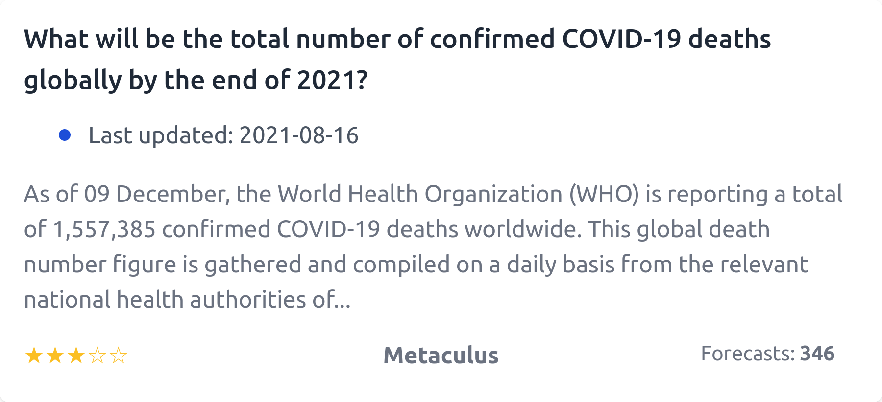
Task: Click the 1,557,385 deaths figure
Action: 104,229
